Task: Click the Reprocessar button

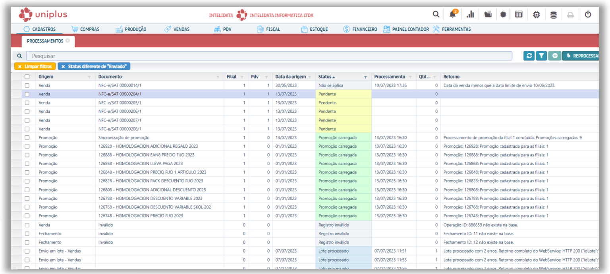Action: [x=581, y=56]
